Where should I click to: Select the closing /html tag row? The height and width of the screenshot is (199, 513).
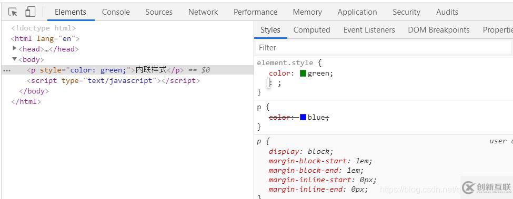26,101
